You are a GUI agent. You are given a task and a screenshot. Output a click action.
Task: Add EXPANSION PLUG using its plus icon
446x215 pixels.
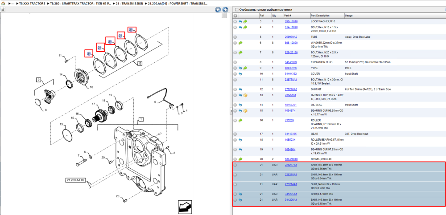click(x=235, y=62)
